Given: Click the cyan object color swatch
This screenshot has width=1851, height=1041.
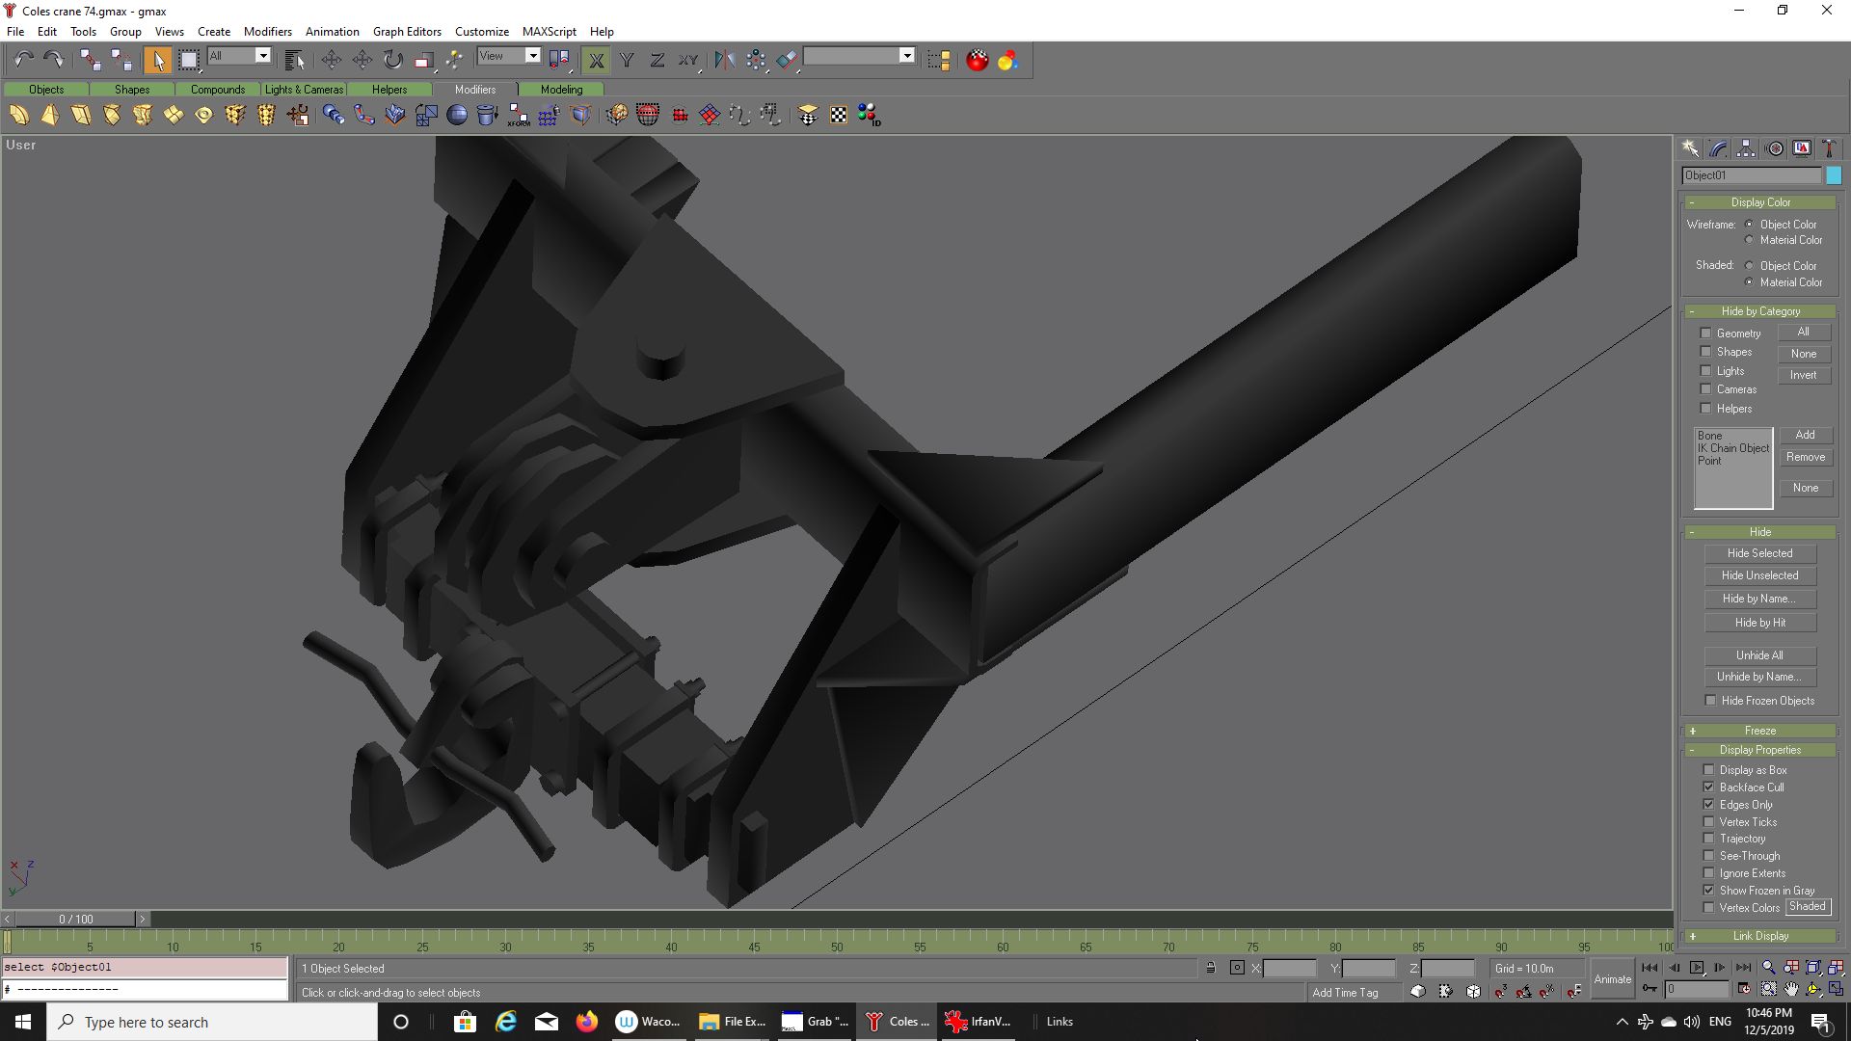Looking at the screenshot, I should click(1834, 175).
